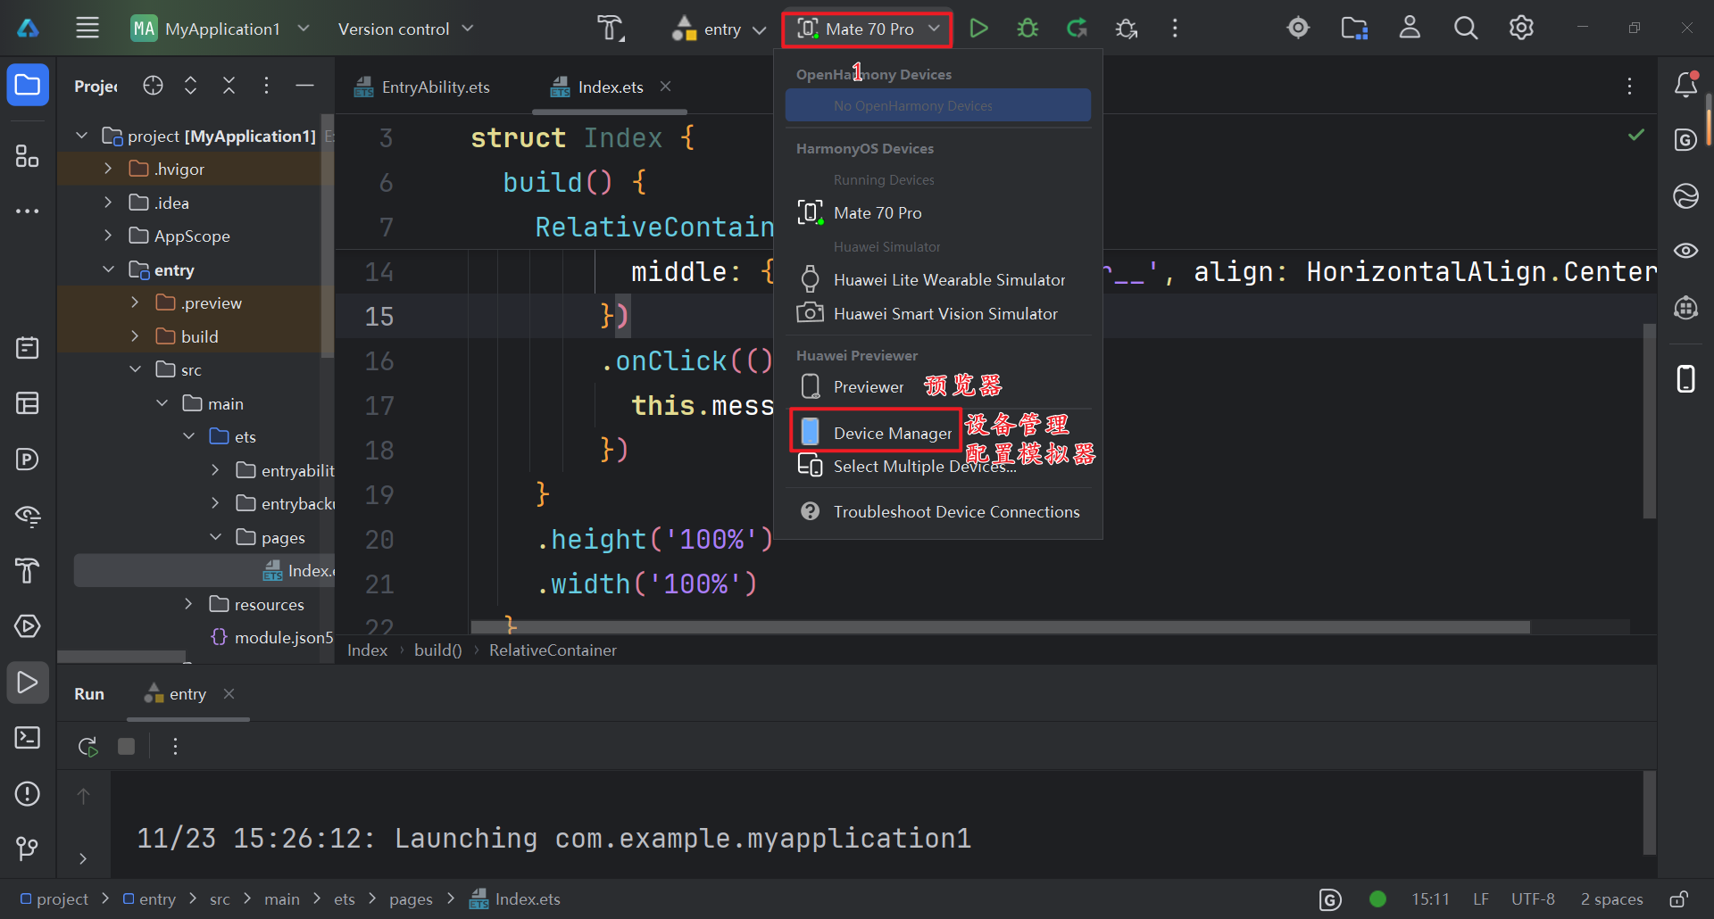The height and width of the screenshot is (919, 1714).
Task: Open the Problems warning icon
Action: point(28,793)
